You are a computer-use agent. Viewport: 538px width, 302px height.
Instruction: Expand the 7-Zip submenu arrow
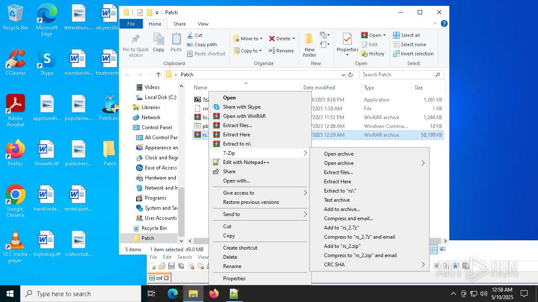click(x=306, y=153)
